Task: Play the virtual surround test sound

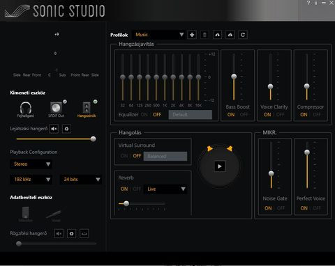Action: point(220,166)
